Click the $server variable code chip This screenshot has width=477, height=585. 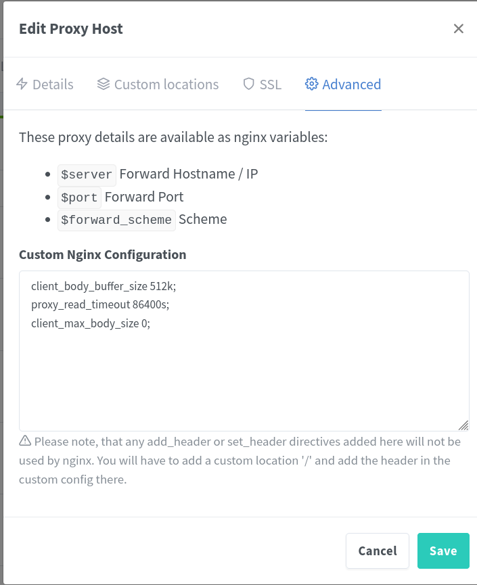87,174
